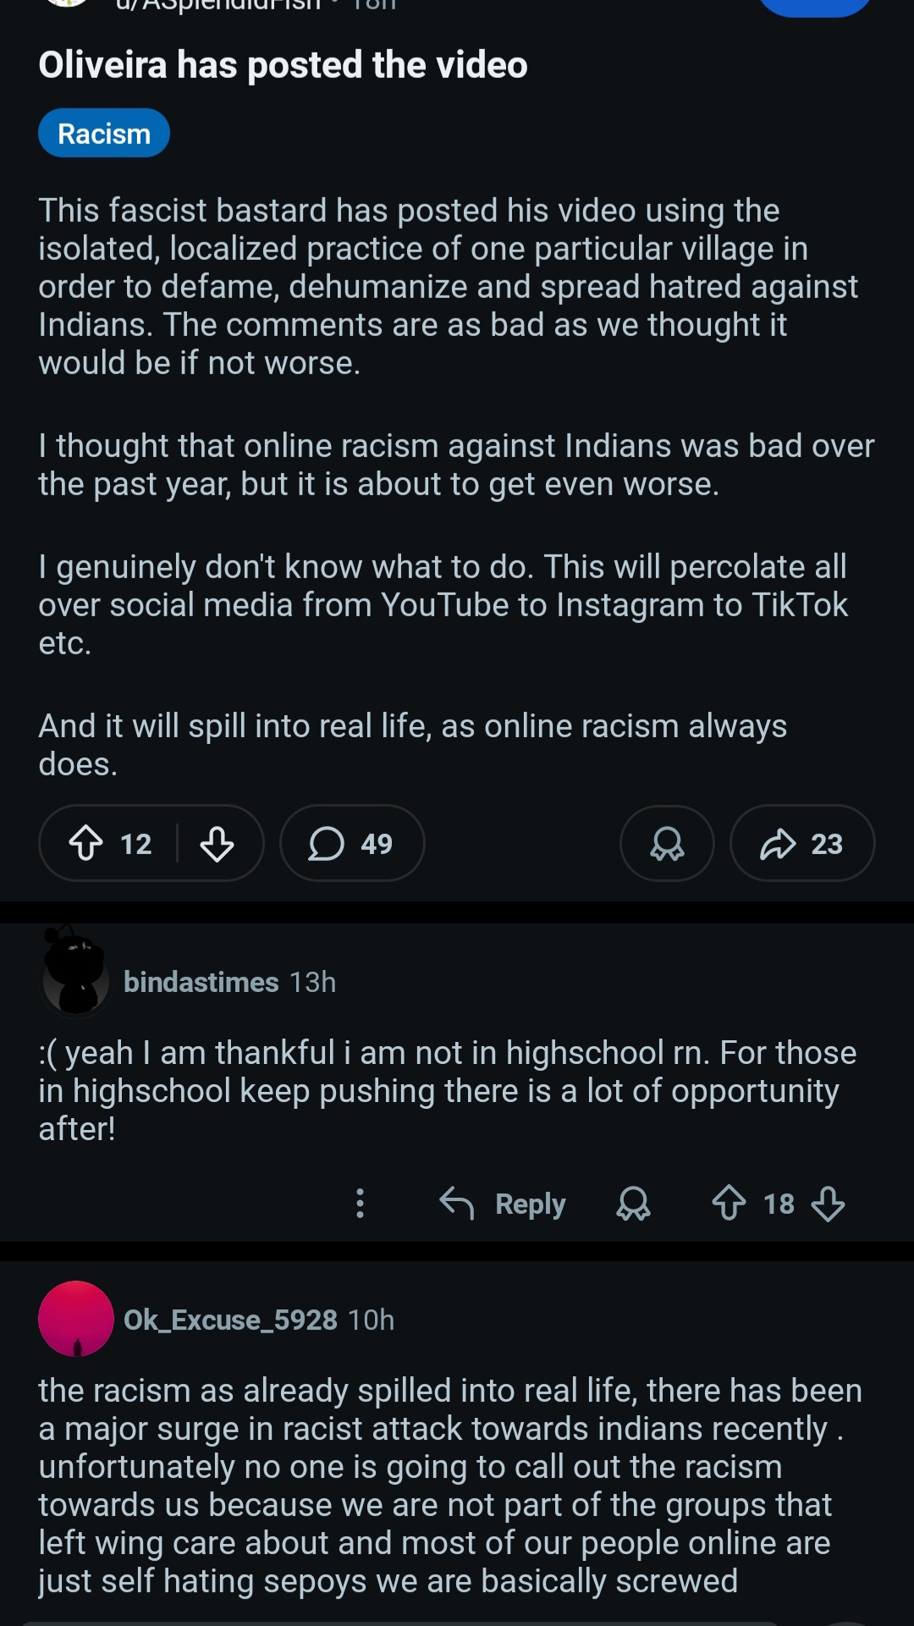Upvote the post by u/ASplendidFish

click(86, 843)
